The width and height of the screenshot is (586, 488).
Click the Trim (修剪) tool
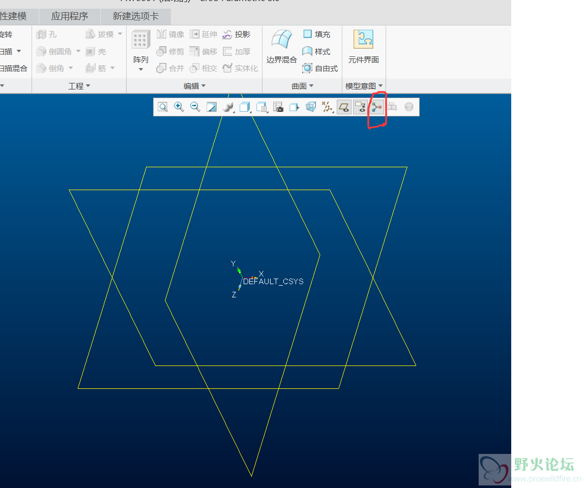(x=170, y=51)
